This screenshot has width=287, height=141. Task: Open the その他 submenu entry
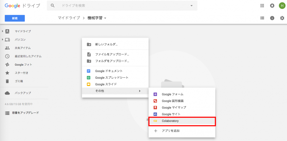click(115, 91)
